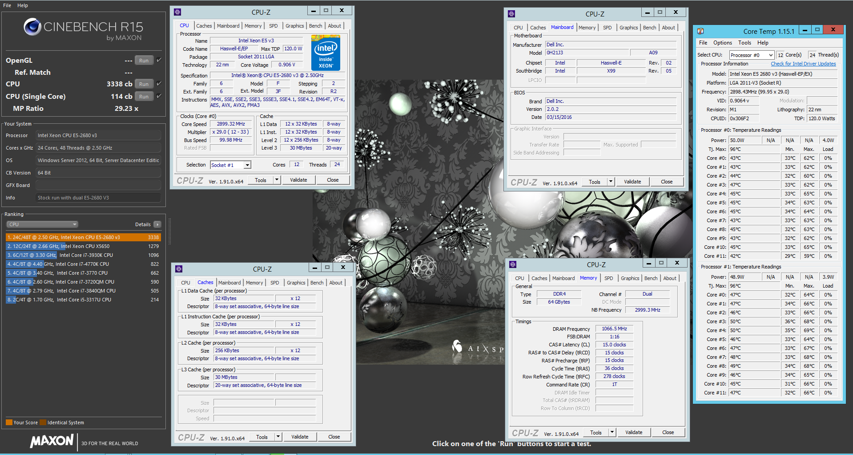The width and height of the screenshot is (853, 455).
Task: Switch to SPD tab in CPU-Z CPU window
Action: pyautogui.click(x=274, y=26)
